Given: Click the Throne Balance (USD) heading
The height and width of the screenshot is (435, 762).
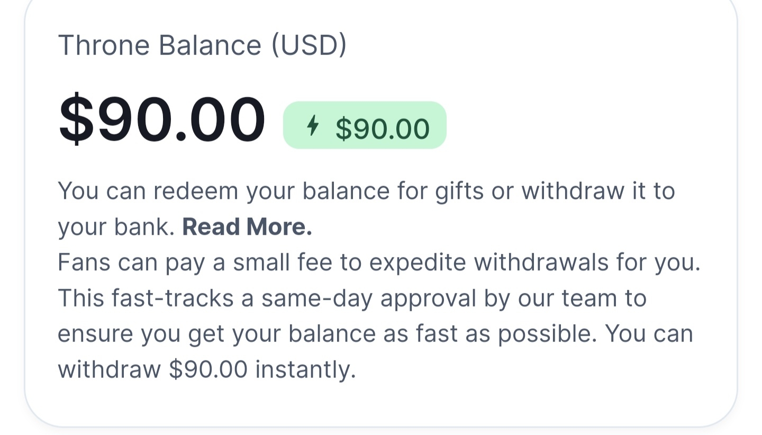Looking at the screenshot, I should coord(202,45).
